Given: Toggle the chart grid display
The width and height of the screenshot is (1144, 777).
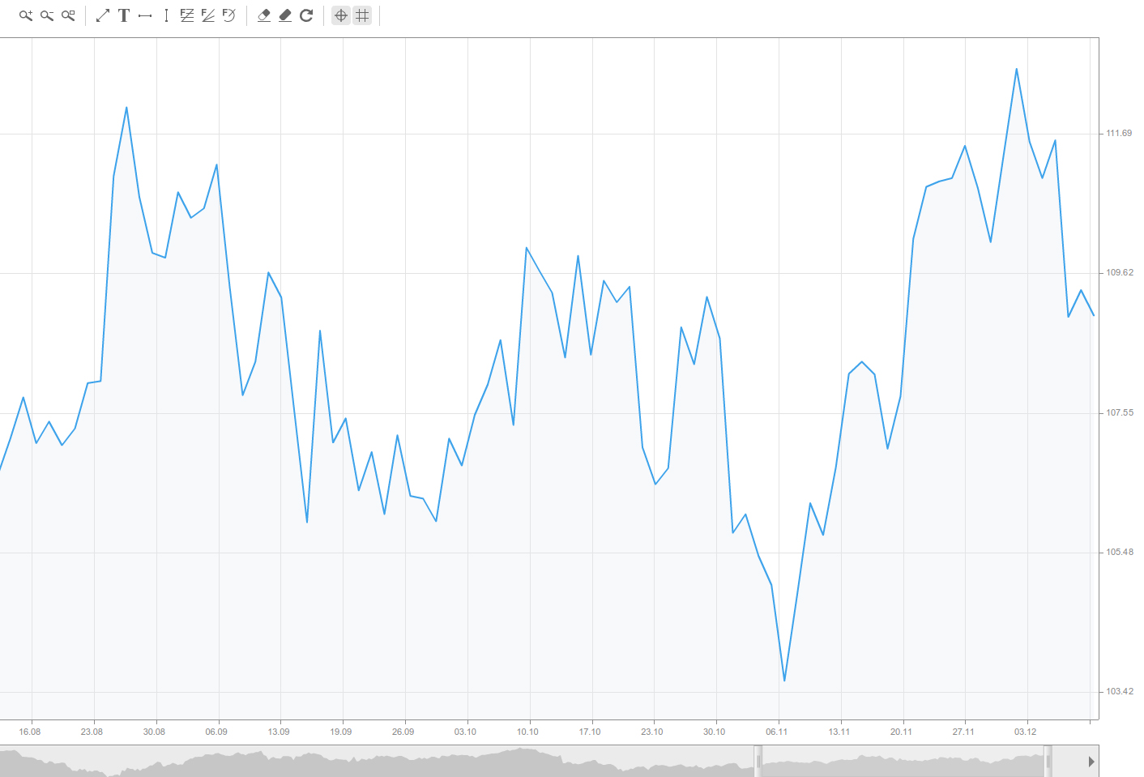Looking at the screenshot, I should point(361,15).
